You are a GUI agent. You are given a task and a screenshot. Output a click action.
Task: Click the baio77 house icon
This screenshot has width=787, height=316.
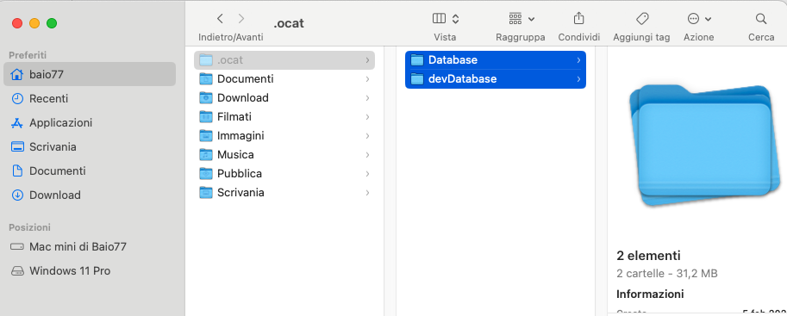point(17,74)
